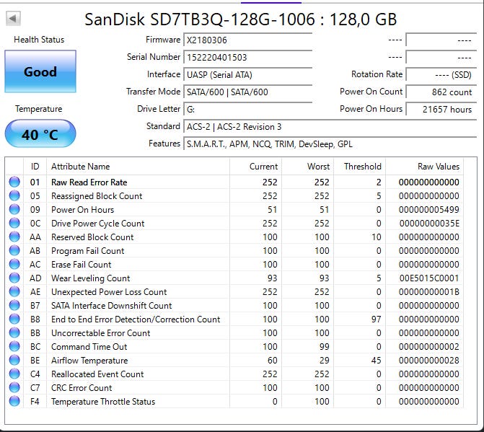The image size is (484, 432).
Task: Click the Drive Power Cycle Count raw value 00000000035E
Action: (x=429, y=223)
